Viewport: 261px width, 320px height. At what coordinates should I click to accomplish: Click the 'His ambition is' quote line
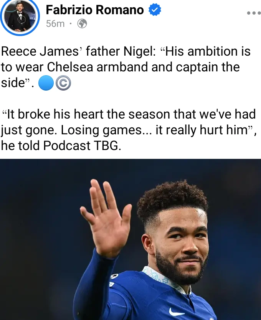(x=208, y=51)
